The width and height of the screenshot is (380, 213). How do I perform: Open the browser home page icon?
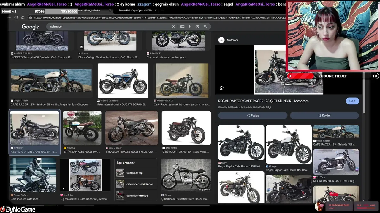pos(23,17)
